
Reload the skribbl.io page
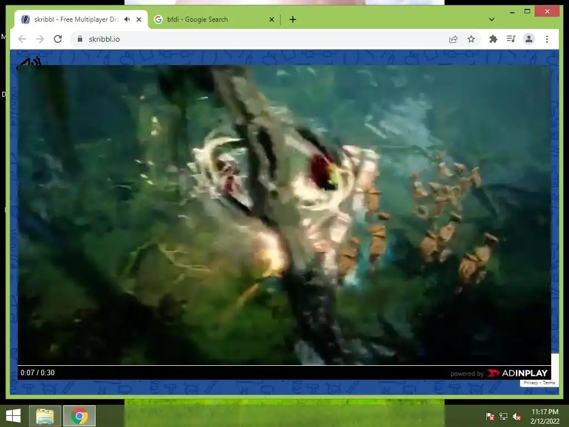point(58,39)
